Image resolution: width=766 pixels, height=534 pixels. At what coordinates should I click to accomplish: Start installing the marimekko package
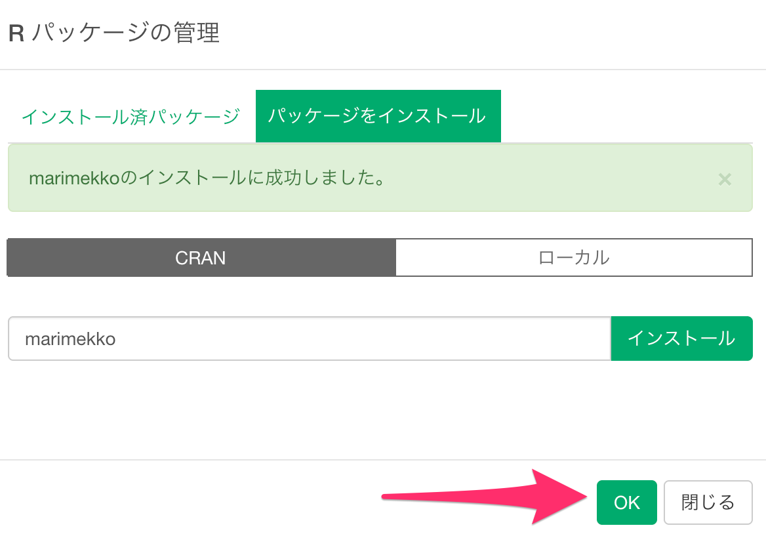[x=681, y=339]
